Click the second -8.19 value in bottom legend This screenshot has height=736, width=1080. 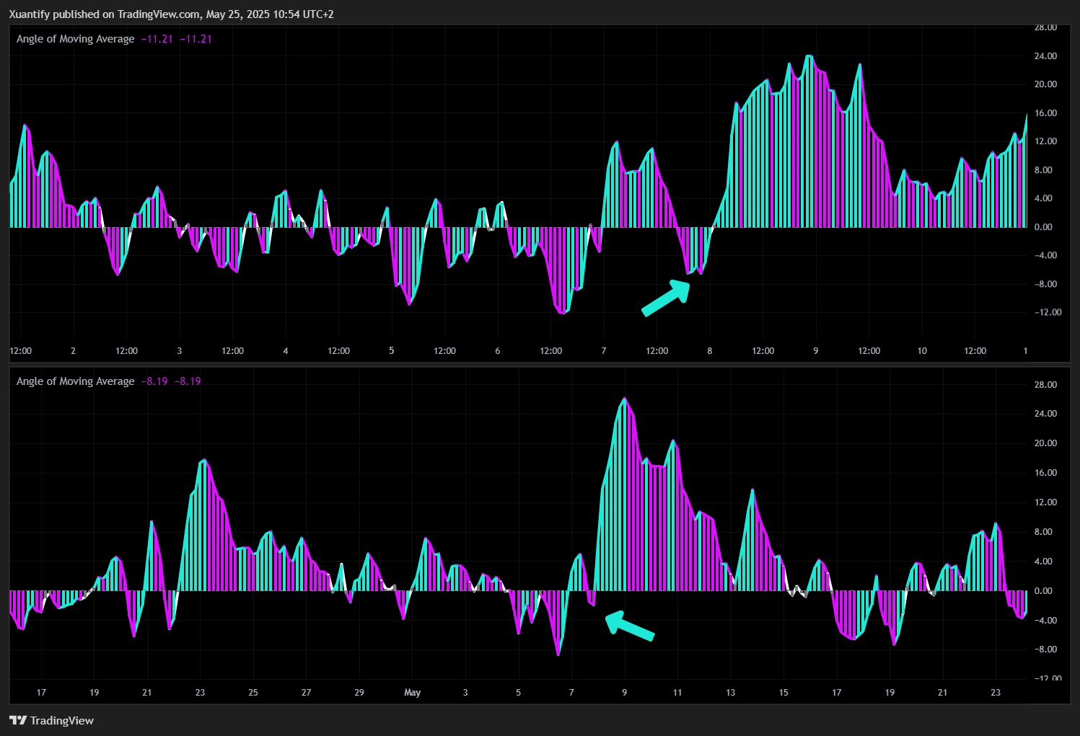click(x=188, y=381)
